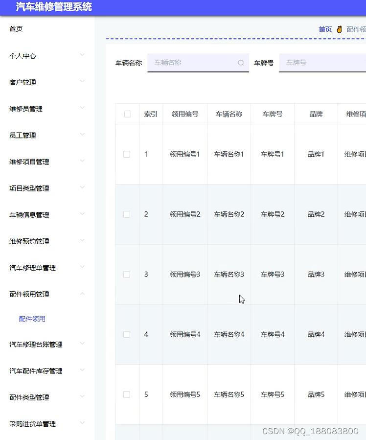This screenshot has height=440, width=366.
Task: Open the 车辆信息管理 sidebar menu
Action: pos(29,215)
